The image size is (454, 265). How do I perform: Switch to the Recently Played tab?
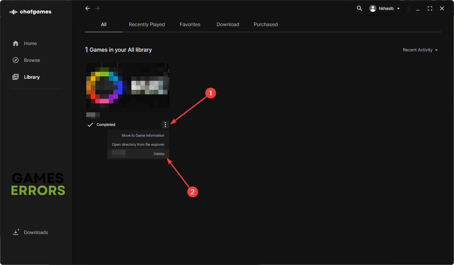coord(147,25)
